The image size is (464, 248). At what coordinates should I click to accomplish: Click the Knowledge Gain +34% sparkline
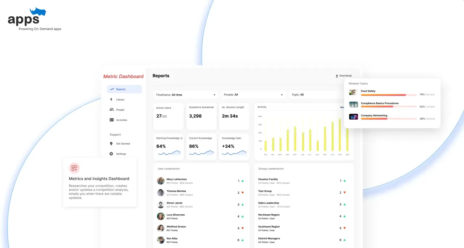pyautogui.click(x=234, y=153)
